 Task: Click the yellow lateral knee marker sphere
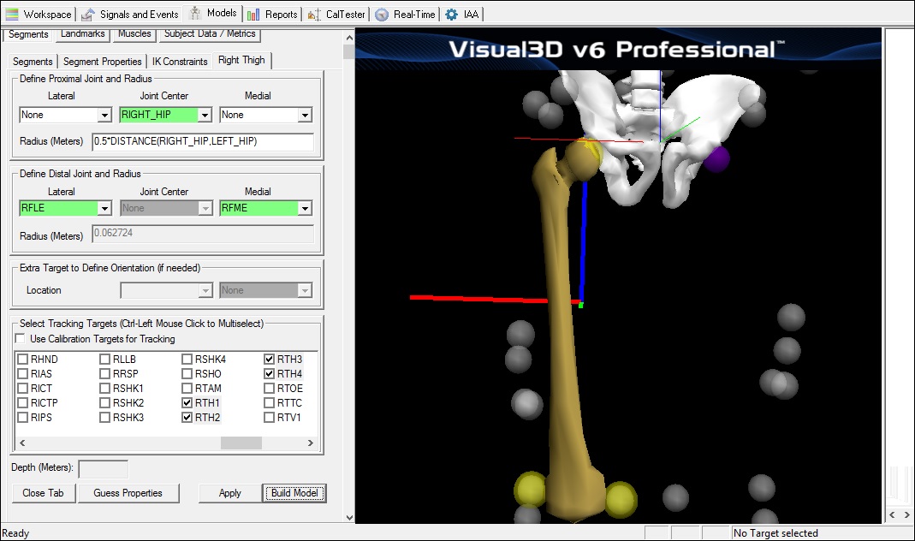tap(530, 490)
